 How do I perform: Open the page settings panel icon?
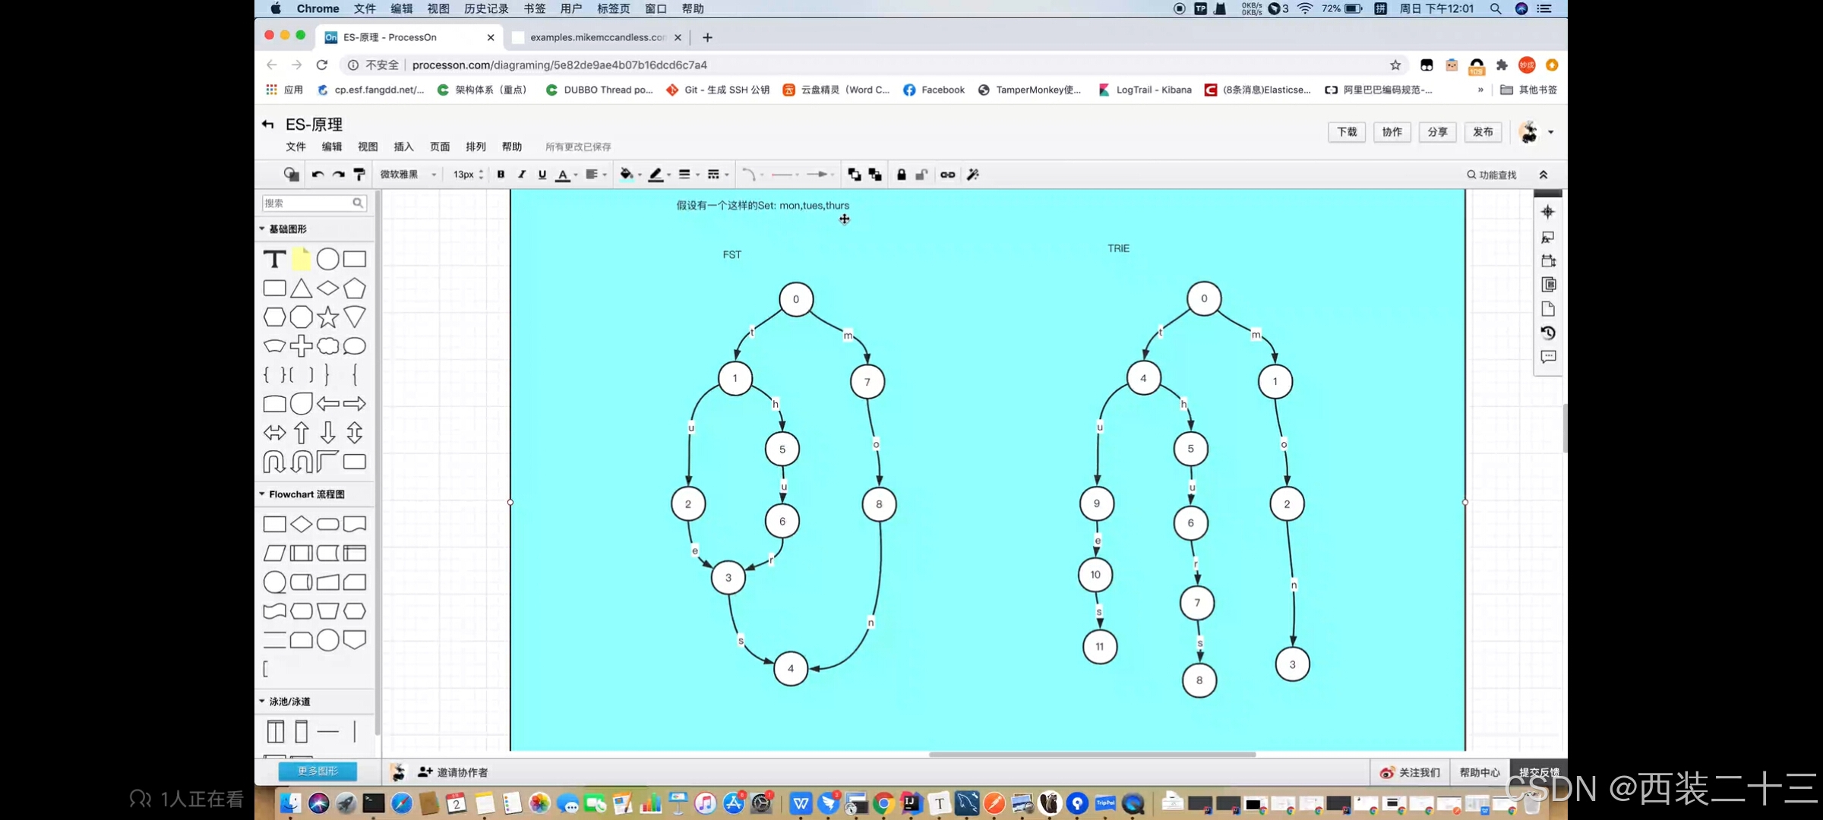coord(1547,308)
